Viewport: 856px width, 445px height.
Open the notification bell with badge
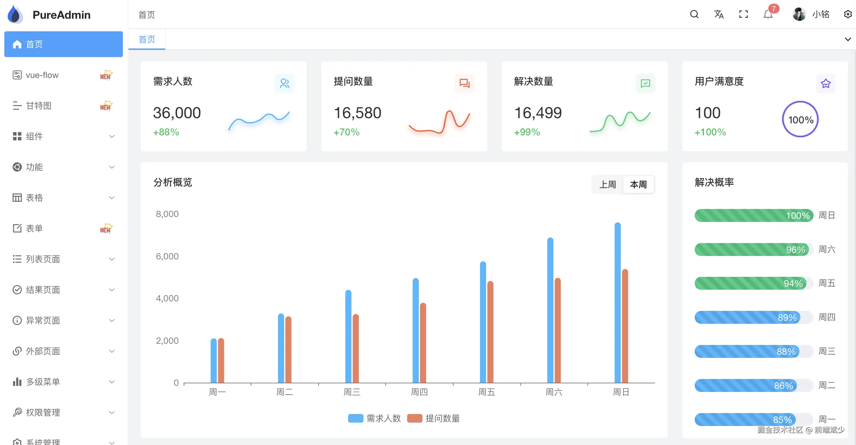tap(768, 14)
